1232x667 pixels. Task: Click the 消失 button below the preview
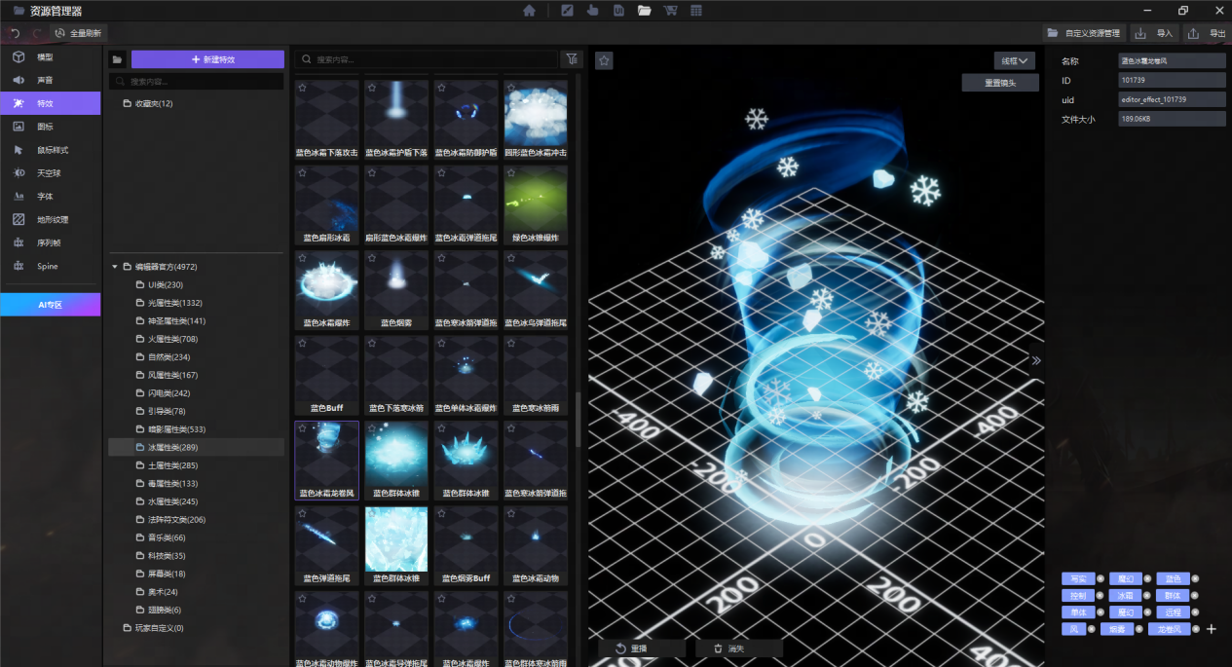point(739,648)
